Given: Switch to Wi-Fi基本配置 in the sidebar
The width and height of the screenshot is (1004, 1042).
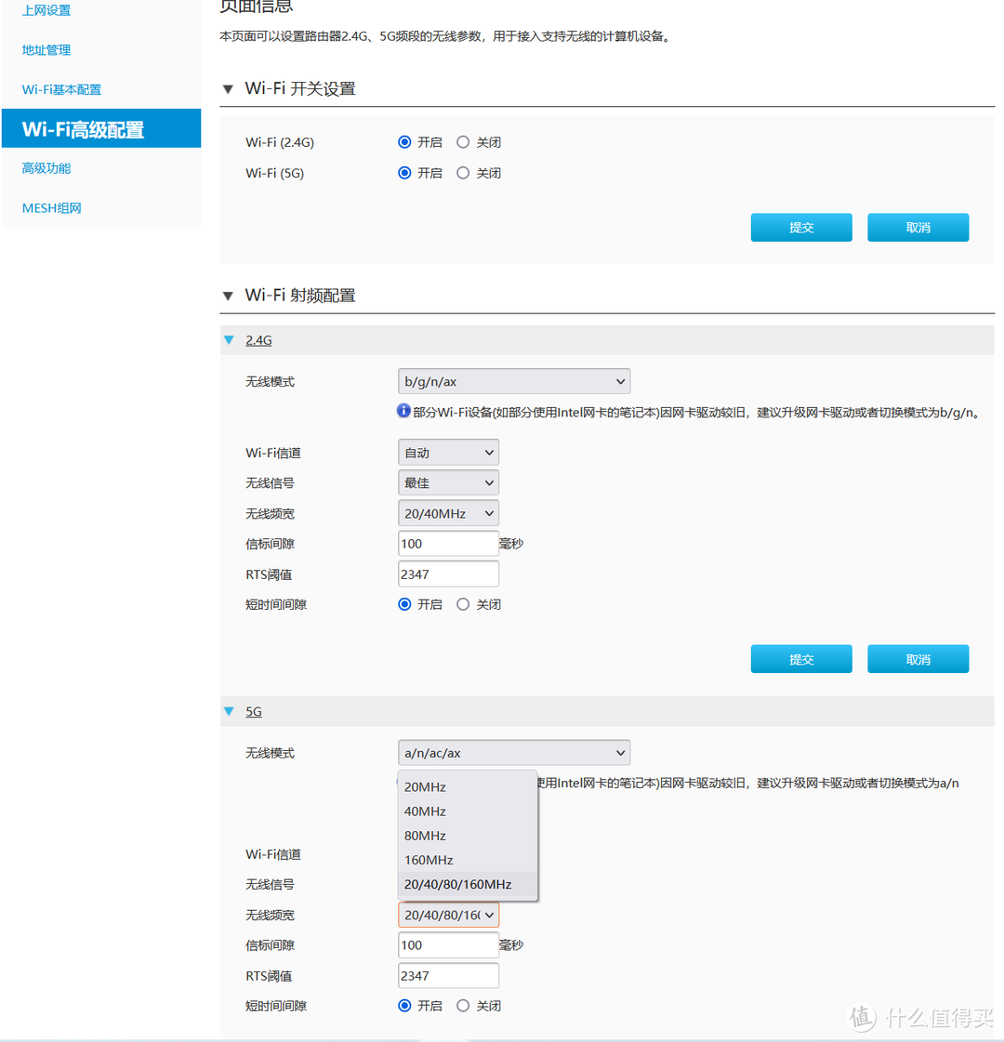Looking at the screenshot, I should click(x=60, y=89).
